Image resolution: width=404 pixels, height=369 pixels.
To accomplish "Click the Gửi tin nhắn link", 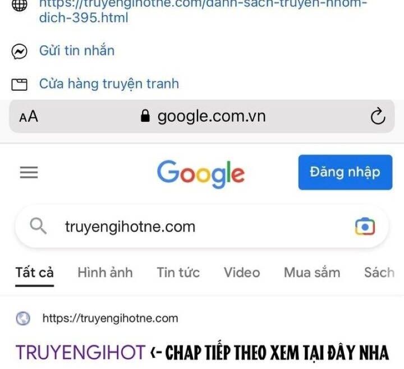I will [x=77, y=50].
